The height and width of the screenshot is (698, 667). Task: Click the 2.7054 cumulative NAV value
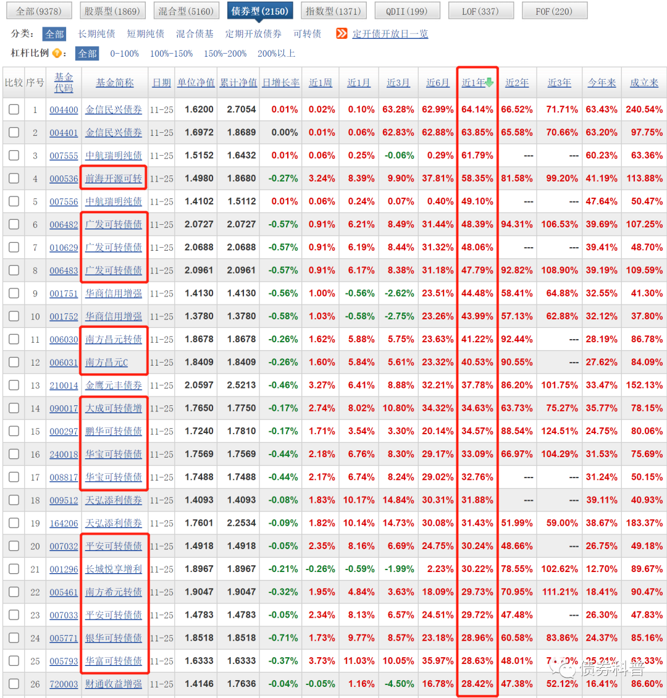241,109
